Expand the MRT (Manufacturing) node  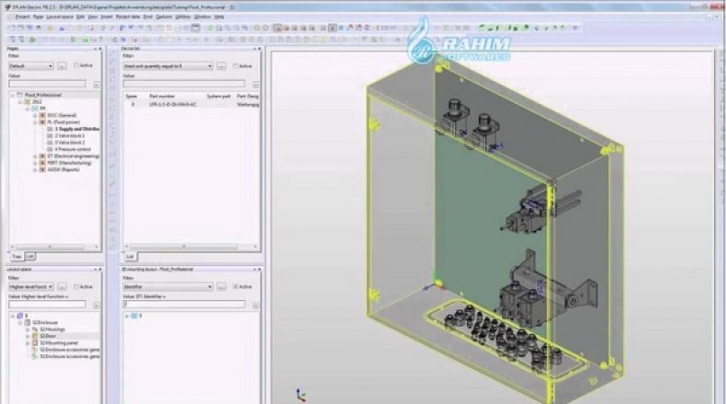tap(35, 163)
